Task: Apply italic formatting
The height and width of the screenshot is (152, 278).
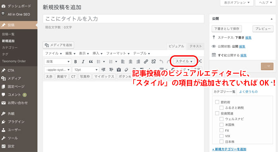Action: tap(83, 62)
